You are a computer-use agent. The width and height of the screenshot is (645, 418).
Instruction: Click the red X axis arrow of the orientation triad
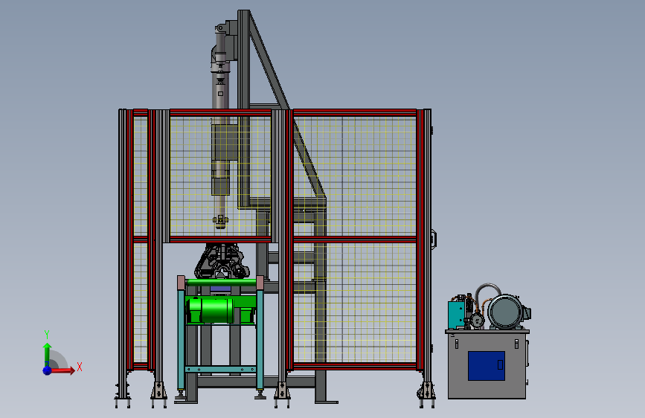[62, 370]
